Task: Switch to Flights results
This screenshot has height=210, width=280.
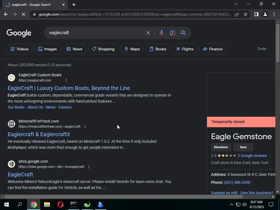Action: (x=185, y=49)
